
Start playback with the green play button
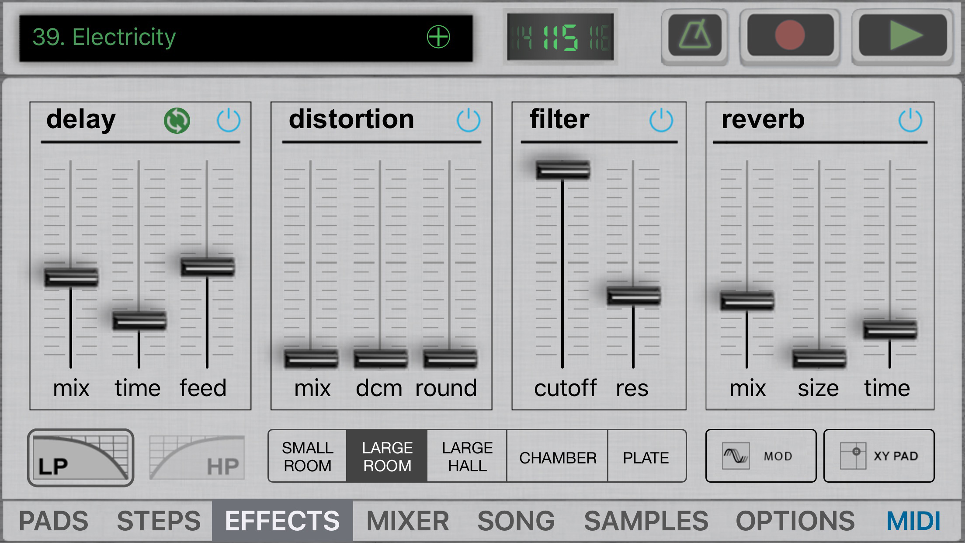click(x=903, y=36)
